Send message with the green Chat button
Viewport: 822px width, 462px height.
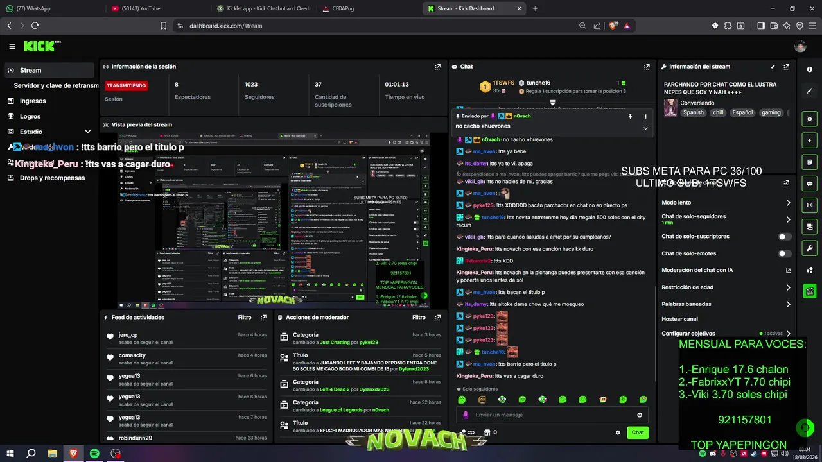click(638, 432)
